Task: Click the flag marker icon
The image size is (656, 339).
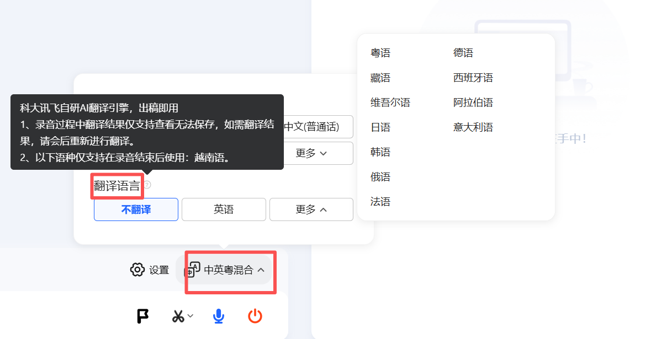Action: pos(142,316)
